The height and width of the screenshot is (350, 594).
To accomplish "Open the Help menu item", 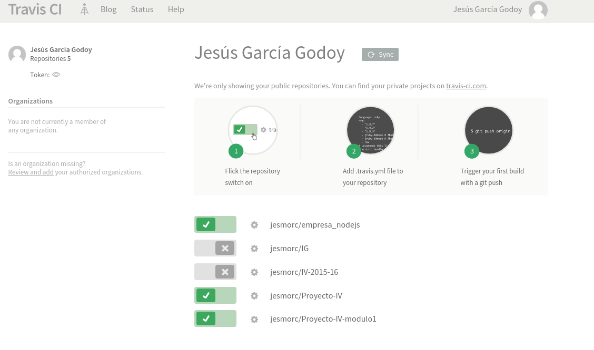I will 176,9.
